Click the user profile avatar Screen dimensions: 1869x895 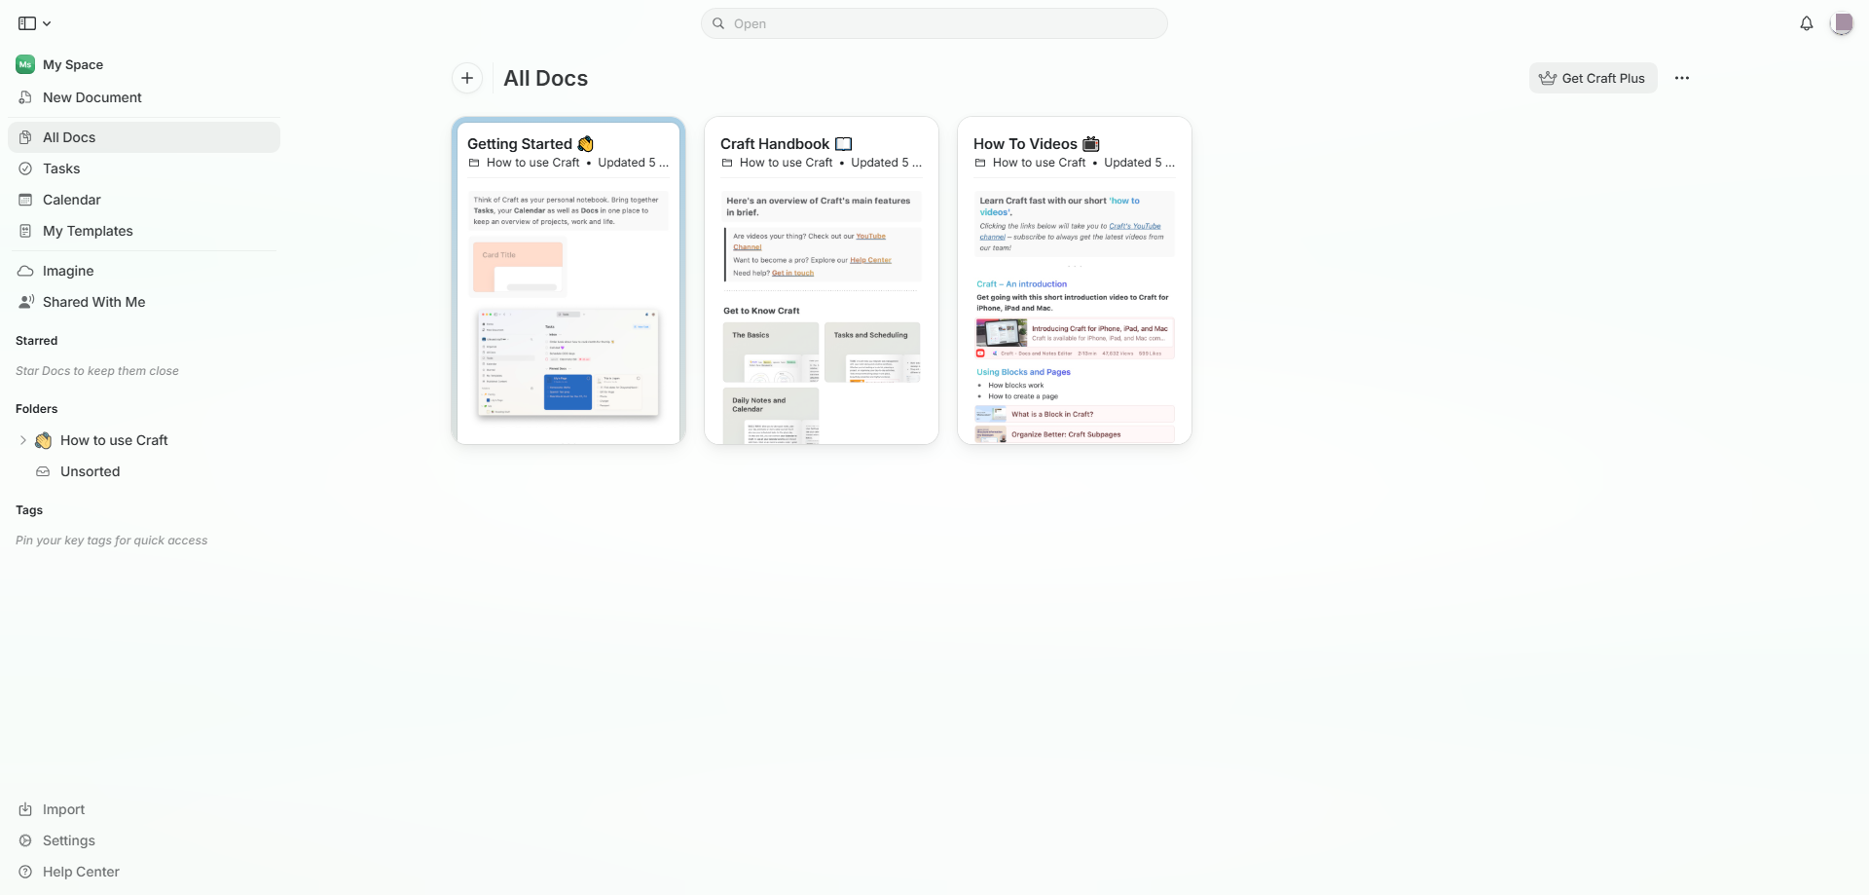pyautogui.click(x=1843, y=23)
